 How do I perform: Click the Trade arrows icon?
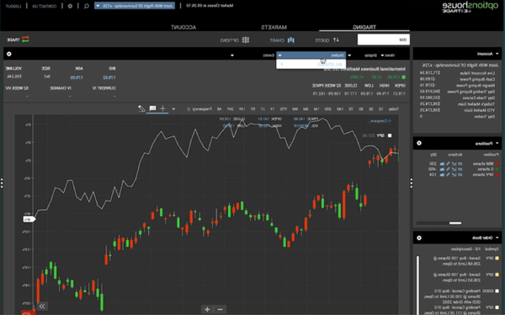[25, 39]
